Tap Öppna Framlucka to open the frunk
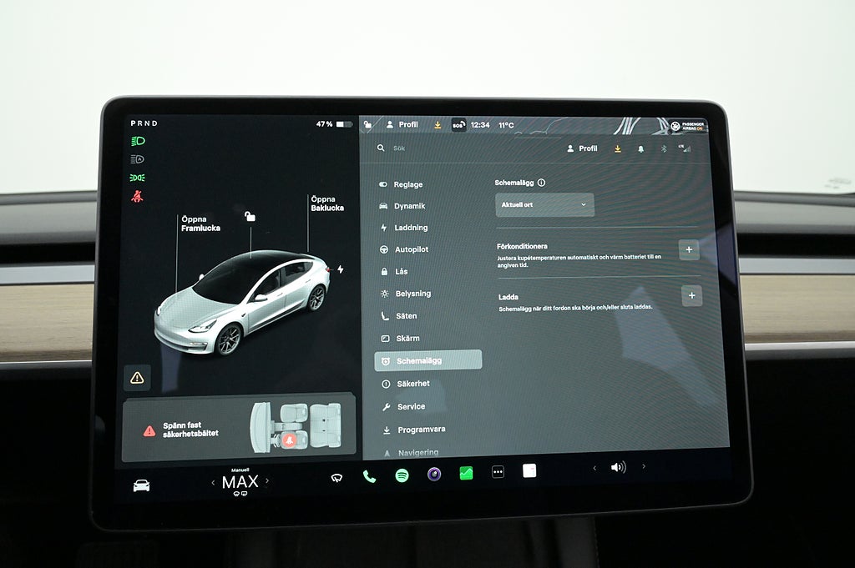The height and width of the screenshot is (568, 855). [x=200, y=224]
